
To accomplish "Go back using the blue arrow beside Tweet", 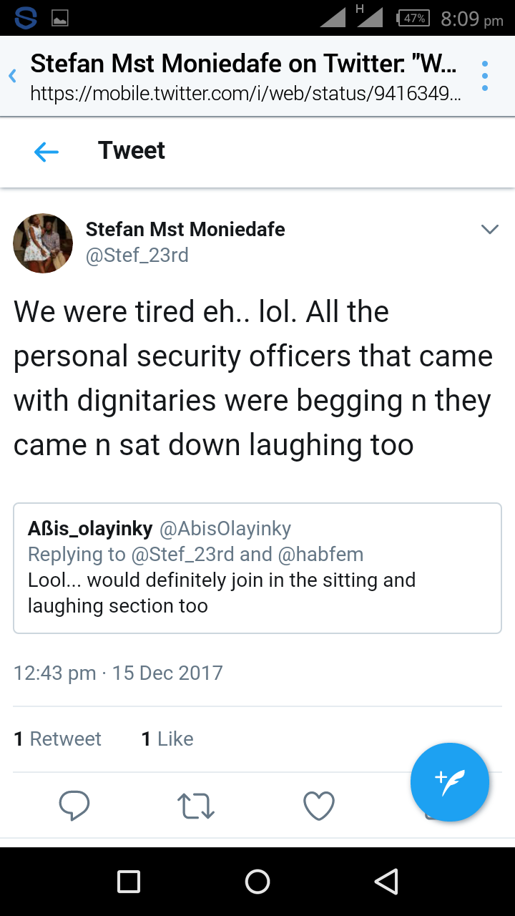I will click(x=46, y=151).
